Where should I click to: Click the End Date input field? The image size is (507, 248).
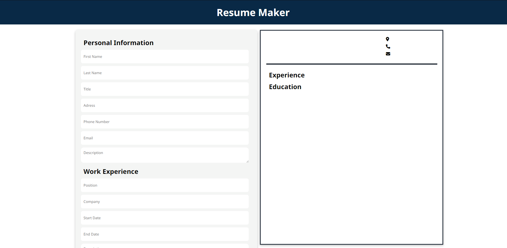tap(165, 234)
